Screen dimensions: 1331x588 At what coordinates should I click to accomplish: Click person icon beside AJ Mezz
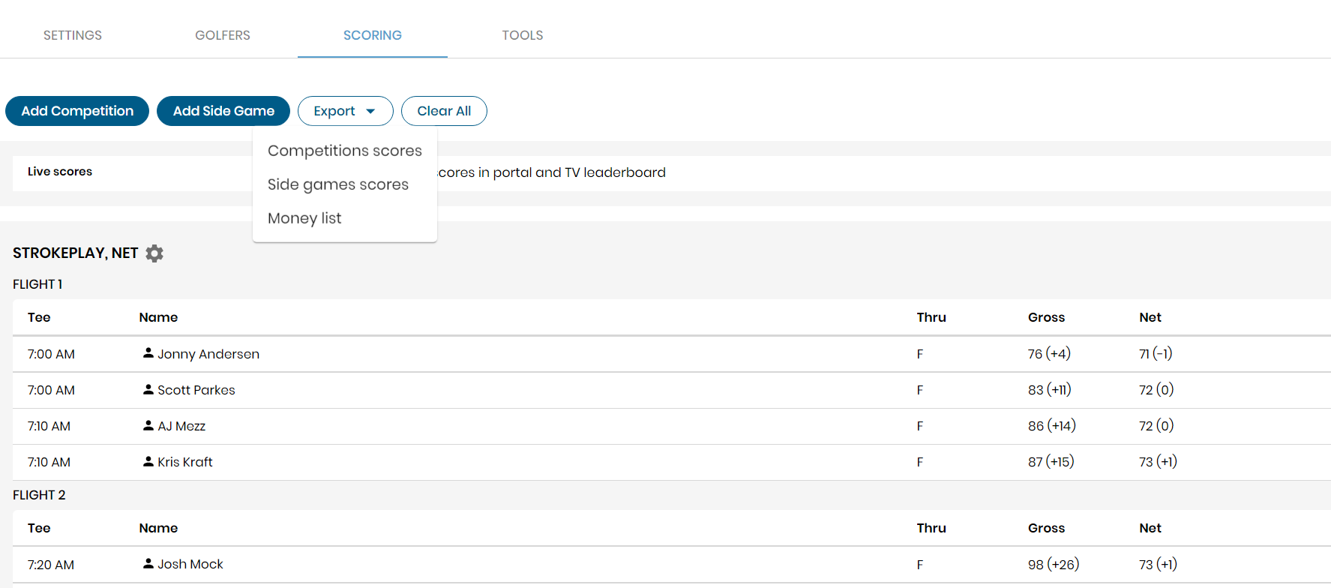point(148,424)
